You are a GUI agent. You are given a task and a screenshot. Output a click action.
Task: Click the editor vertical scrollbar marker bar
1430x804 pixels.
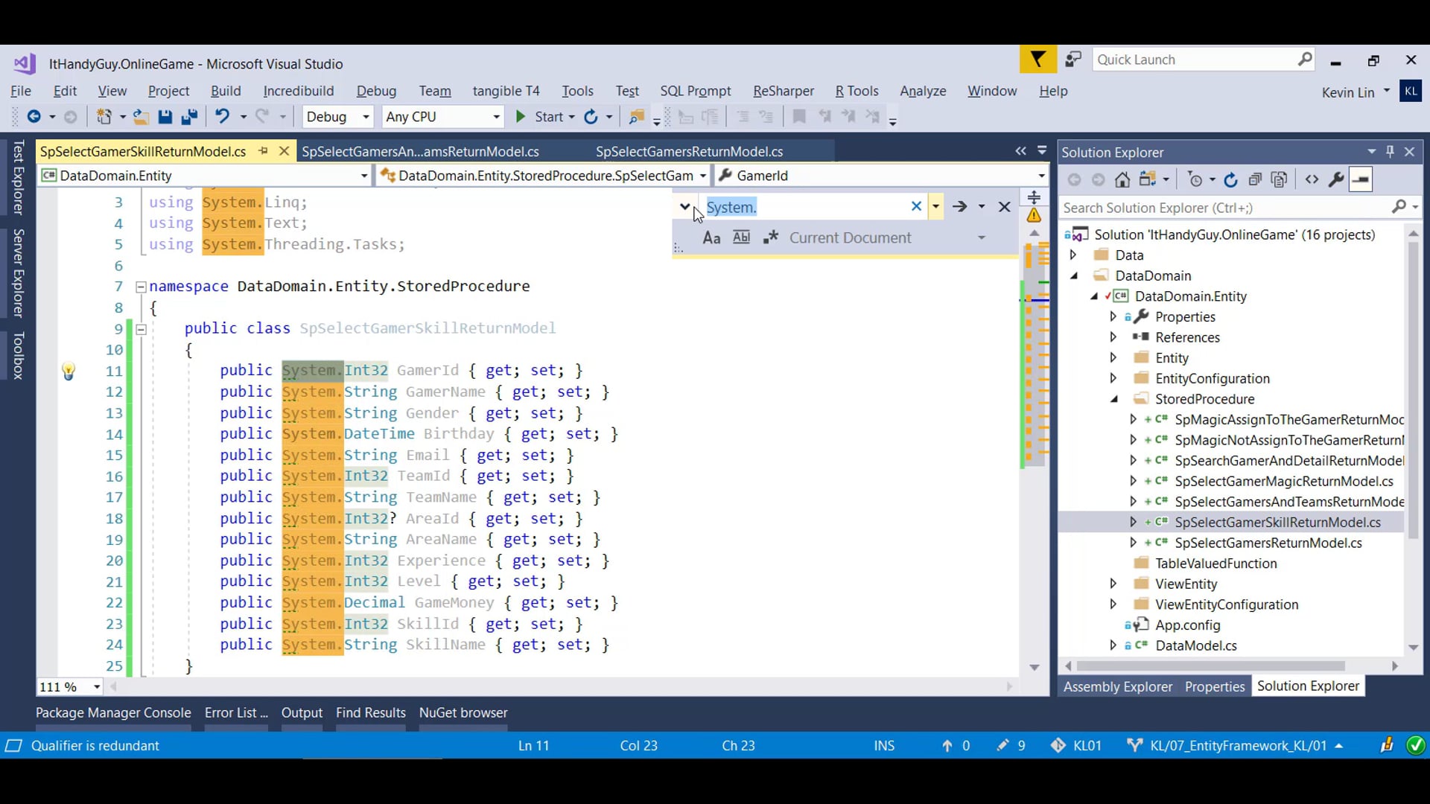[x=1037, y=372]
